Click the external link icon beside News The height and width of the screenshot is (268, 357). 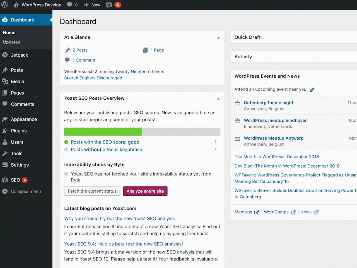[x=316, y=212]
